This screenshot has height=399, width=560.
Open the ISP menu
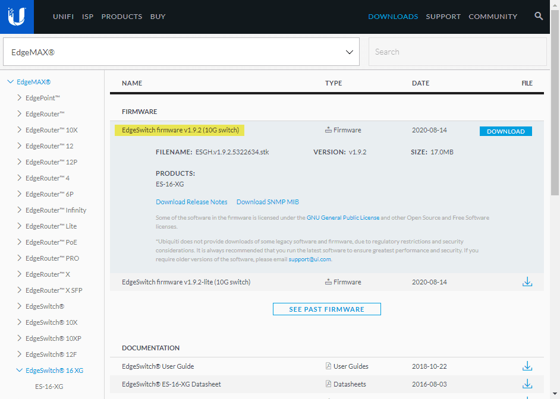[87, 17]
